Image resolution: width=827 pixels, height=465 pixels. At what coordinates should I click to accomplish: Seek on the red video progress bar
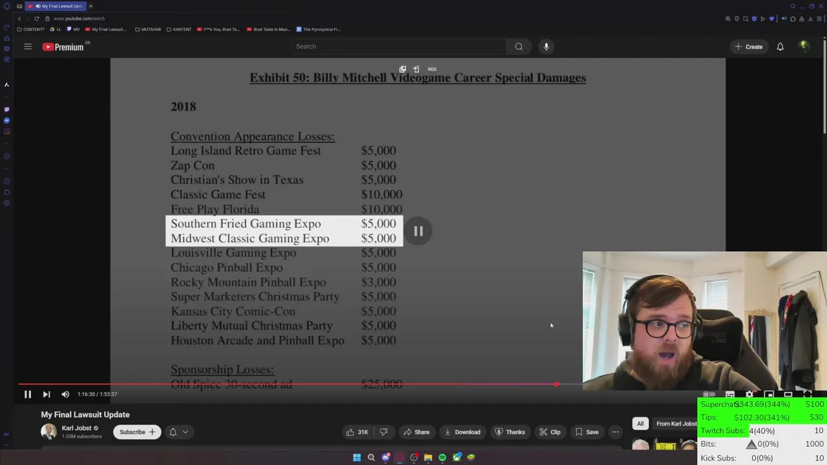point(288,384)
